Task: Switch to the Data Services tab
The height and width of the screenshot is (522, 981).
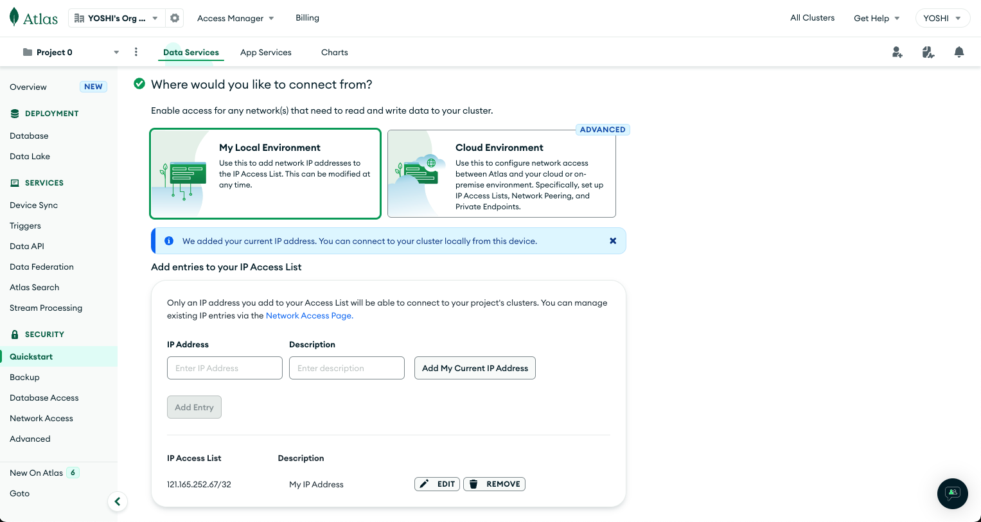Action: pyautogui.click(x=191, y=52)
